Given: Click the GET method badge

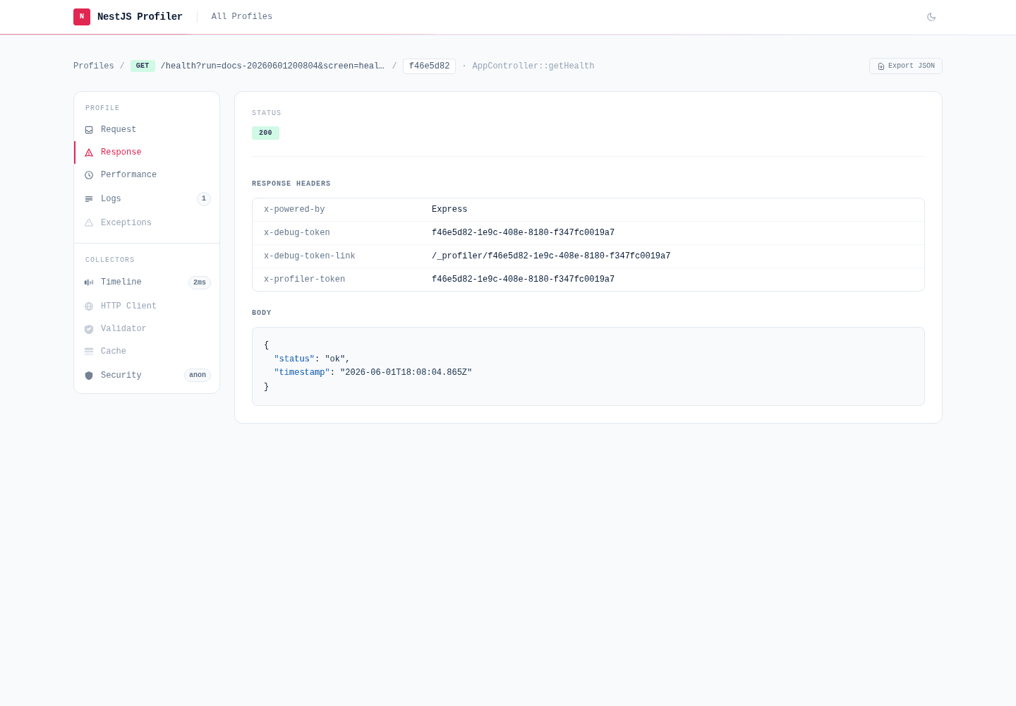Looking at the screenshot, I should pos(143,66).
